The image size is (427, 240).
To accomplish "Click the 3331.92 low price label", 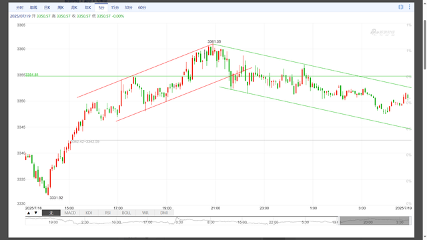I will pyautogui.click(x=56, y=198).
